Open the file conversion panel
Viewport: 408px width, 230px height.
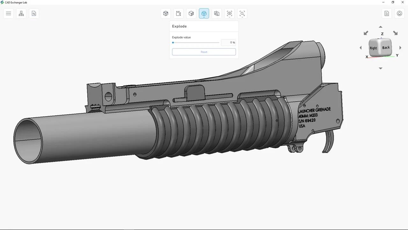click(34, 13)
